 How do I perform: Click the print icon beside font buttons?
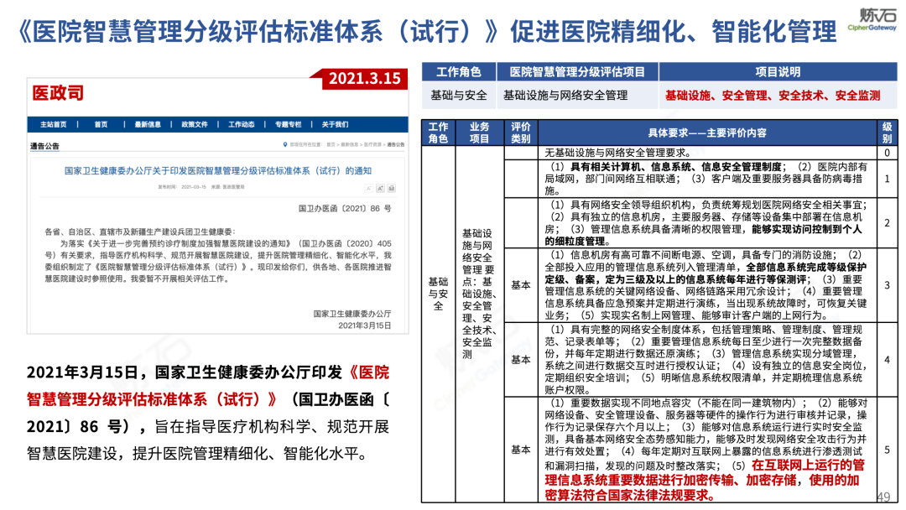(x=391, y=188)
